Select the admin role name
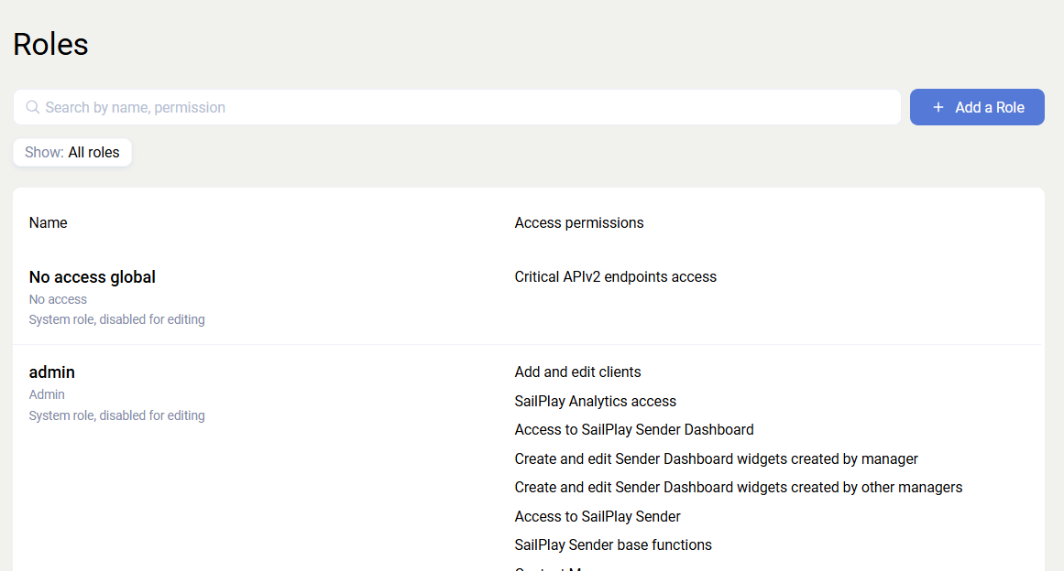 click(x=52, y=372)
